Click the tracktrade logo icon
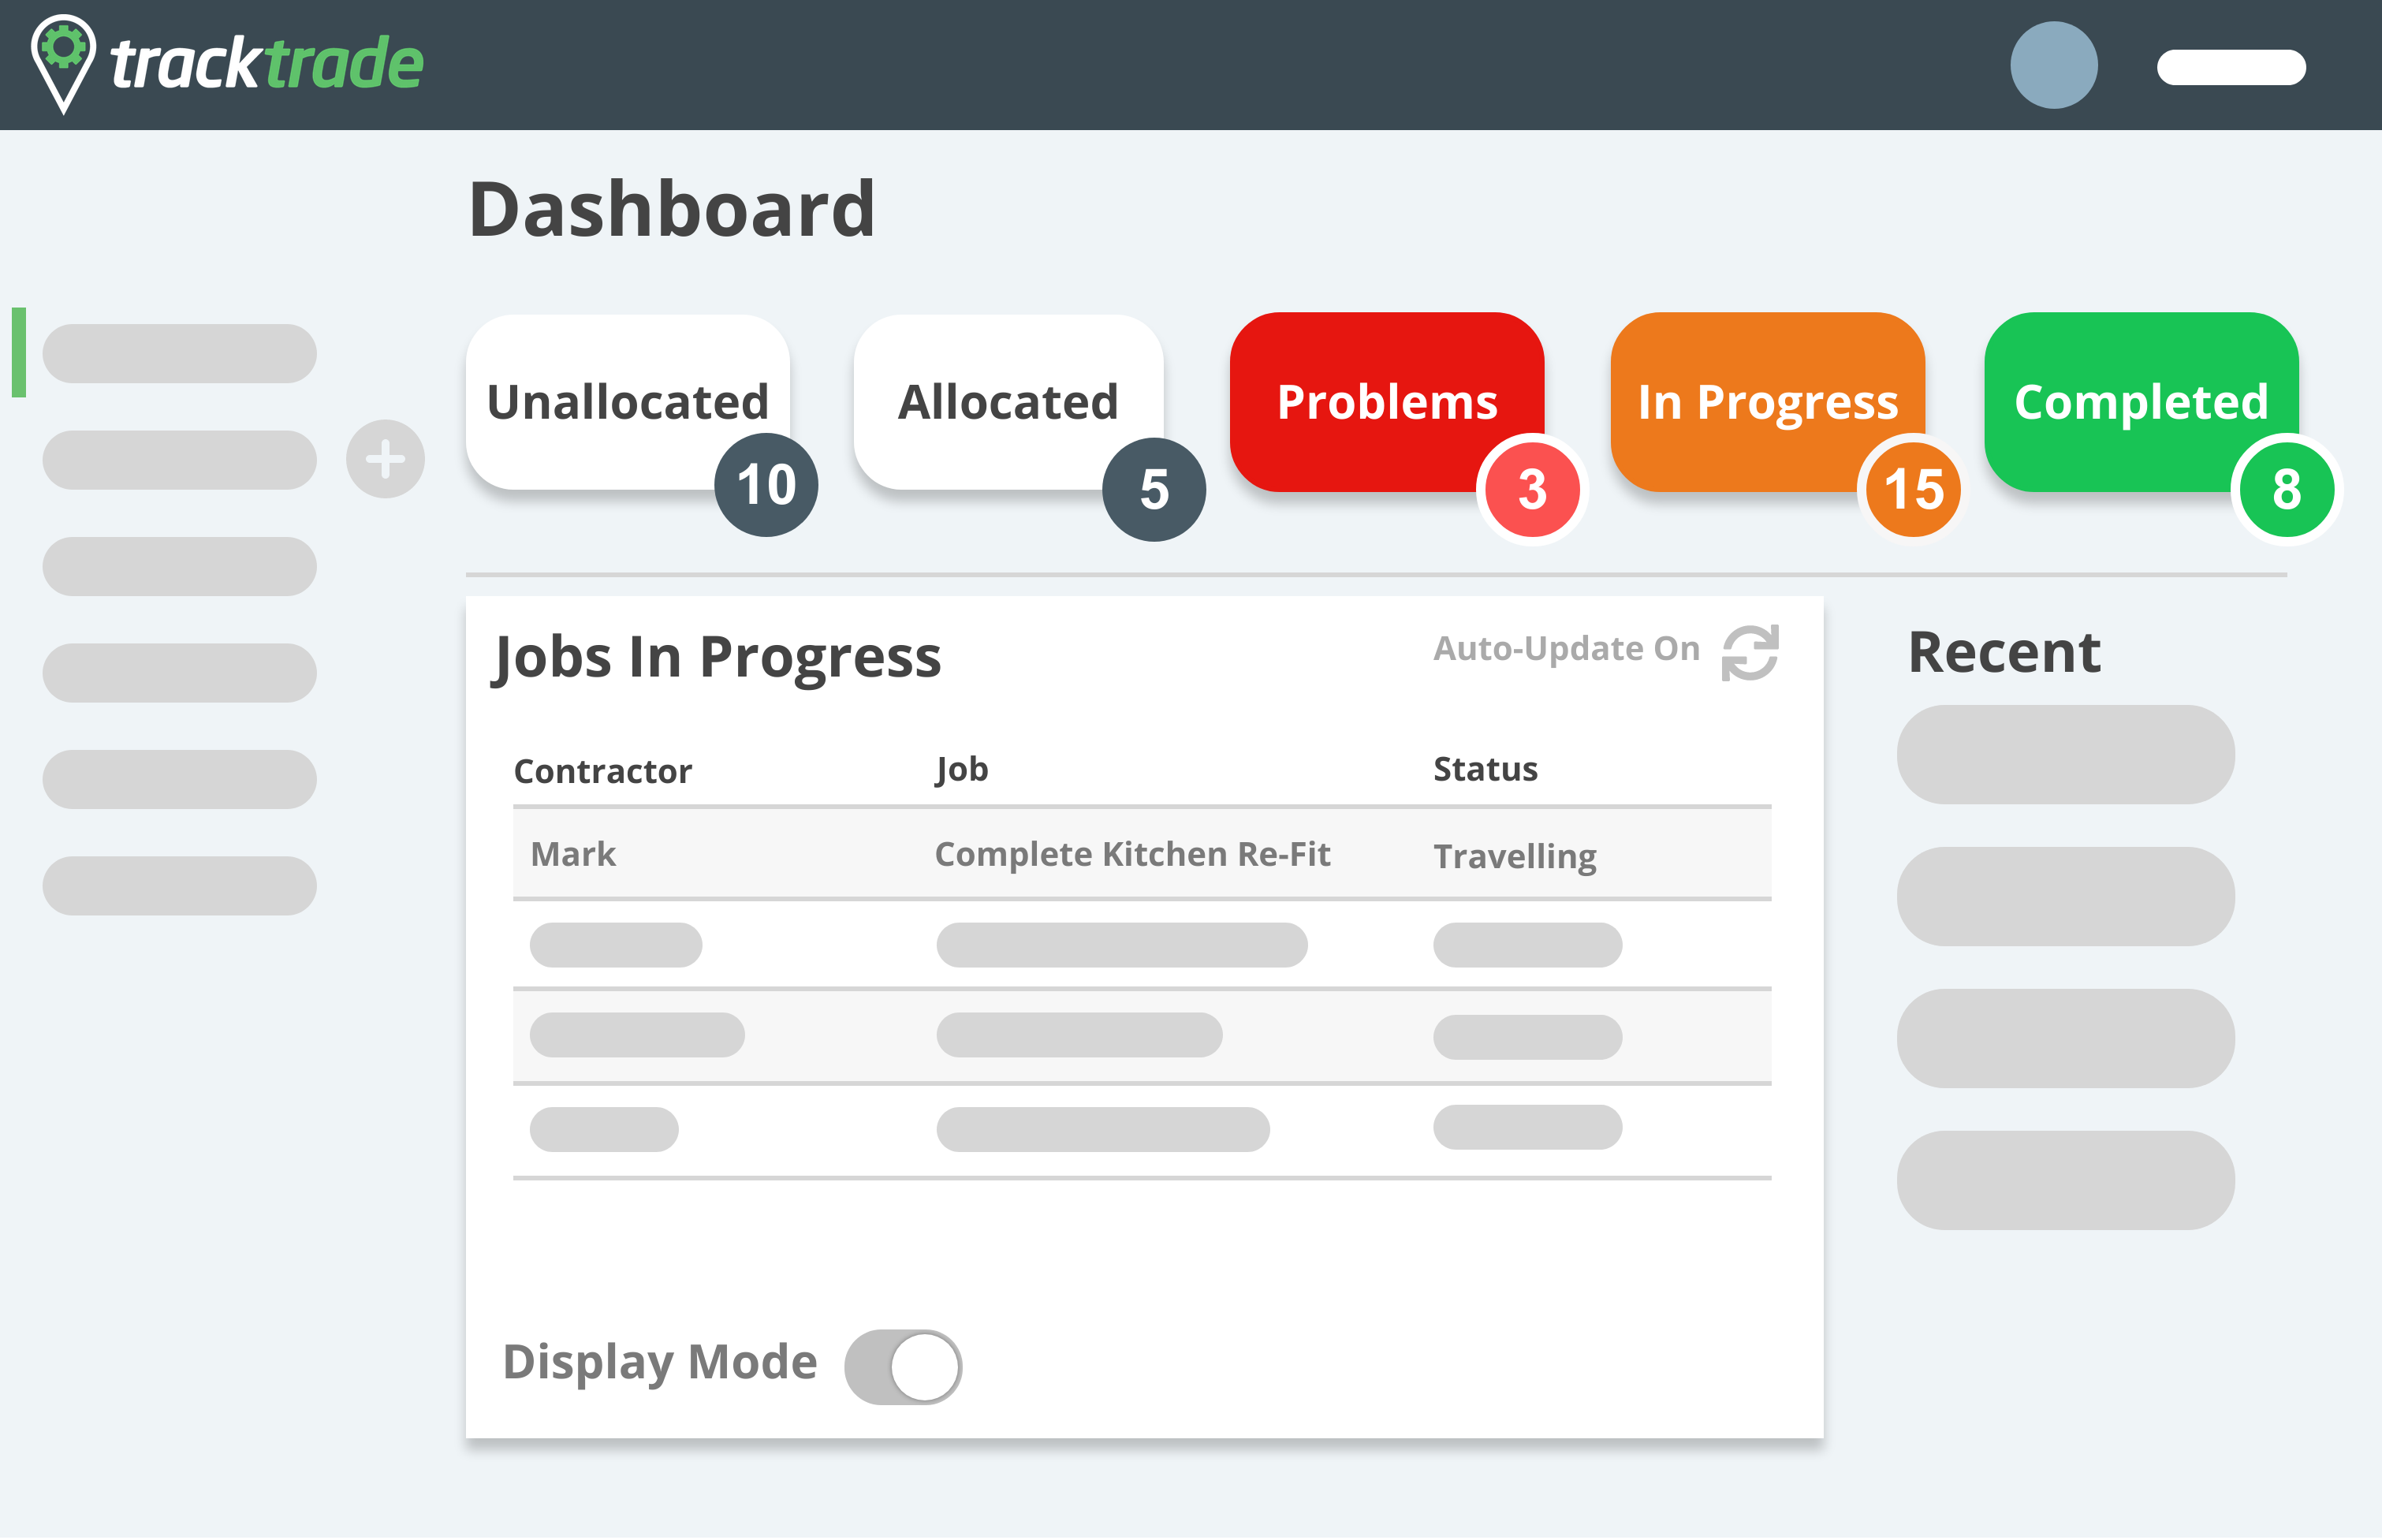Viewport: 2382px width, 1540px height. pos(62,64)
